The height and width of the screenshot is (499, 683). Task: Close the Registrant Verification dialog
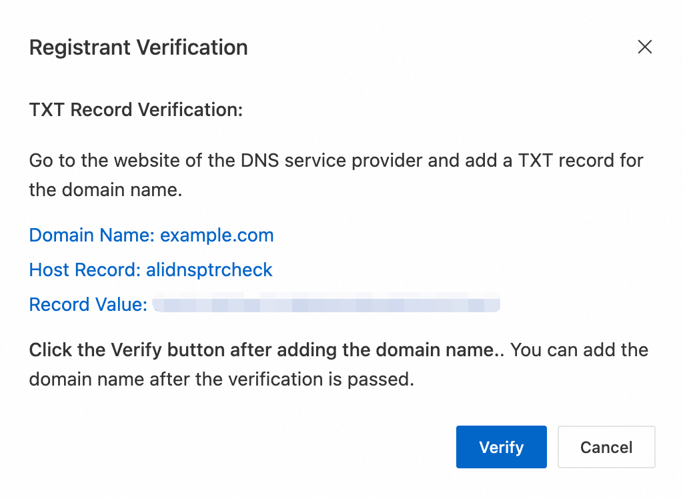click(644, 47)
